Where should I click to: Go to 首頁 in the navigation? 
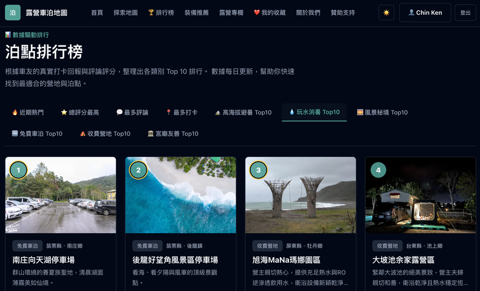pos(97,12)
